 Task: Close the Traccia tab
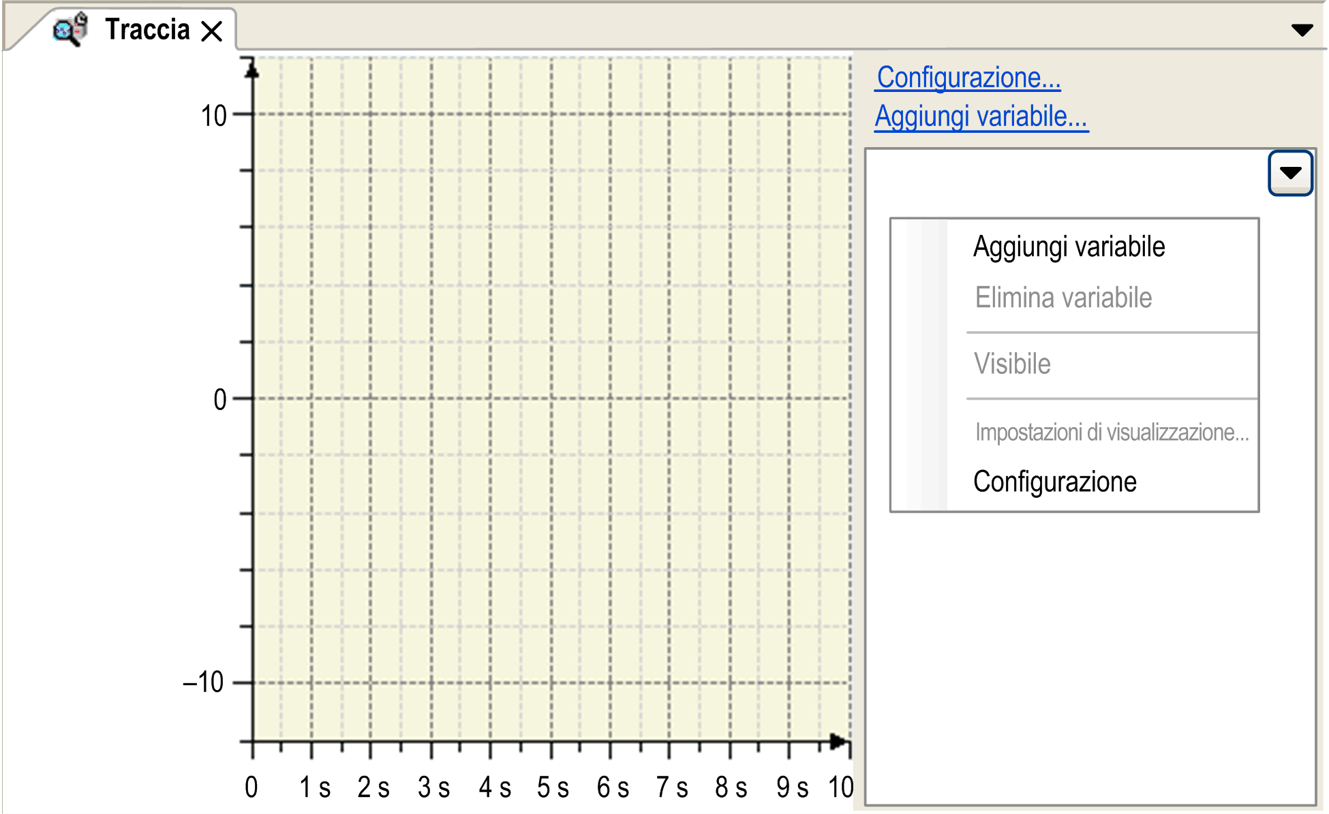212,31
